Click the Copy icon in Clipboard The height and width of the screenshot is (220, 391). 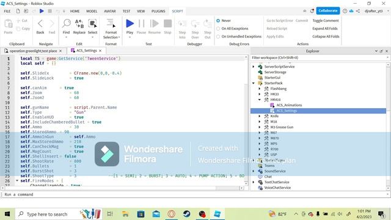[x=18, y=29]
